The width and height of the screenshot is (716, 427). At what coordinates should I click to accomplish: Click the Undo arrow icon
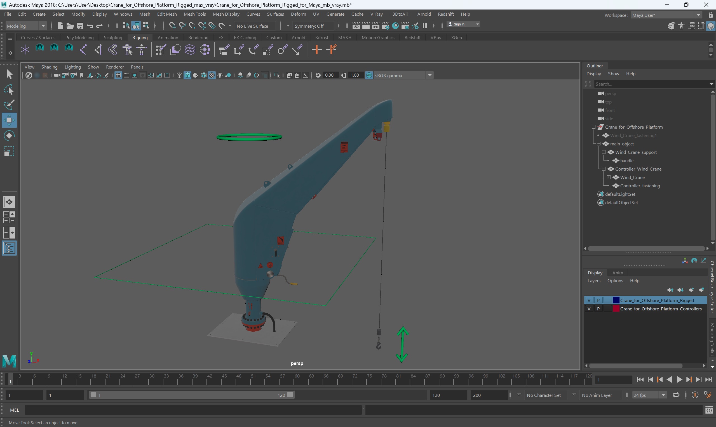click(90, 26)
